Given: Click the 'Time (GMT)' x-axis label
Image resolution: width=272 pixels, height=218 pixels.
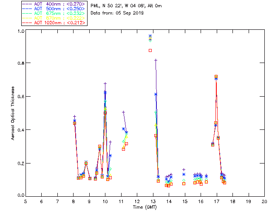Looking at the screenshot, I should [144, 207].
